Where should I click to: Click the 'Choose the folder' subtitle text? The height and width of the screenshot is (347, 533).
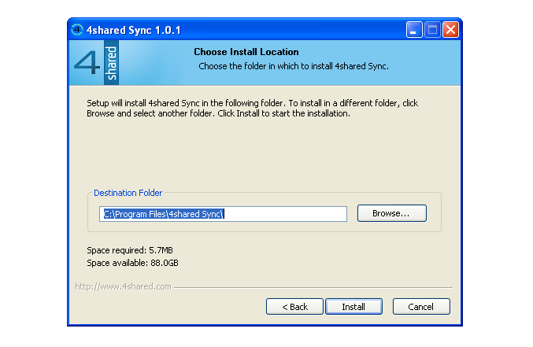[x=294, y=66]
